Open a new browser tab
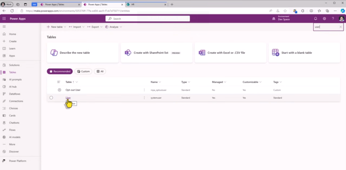 (x=172, y=4)
